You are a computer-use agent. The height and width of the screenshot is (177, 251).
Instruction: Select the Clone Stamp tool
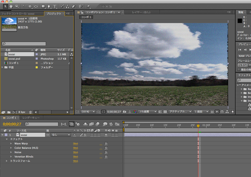67,6
